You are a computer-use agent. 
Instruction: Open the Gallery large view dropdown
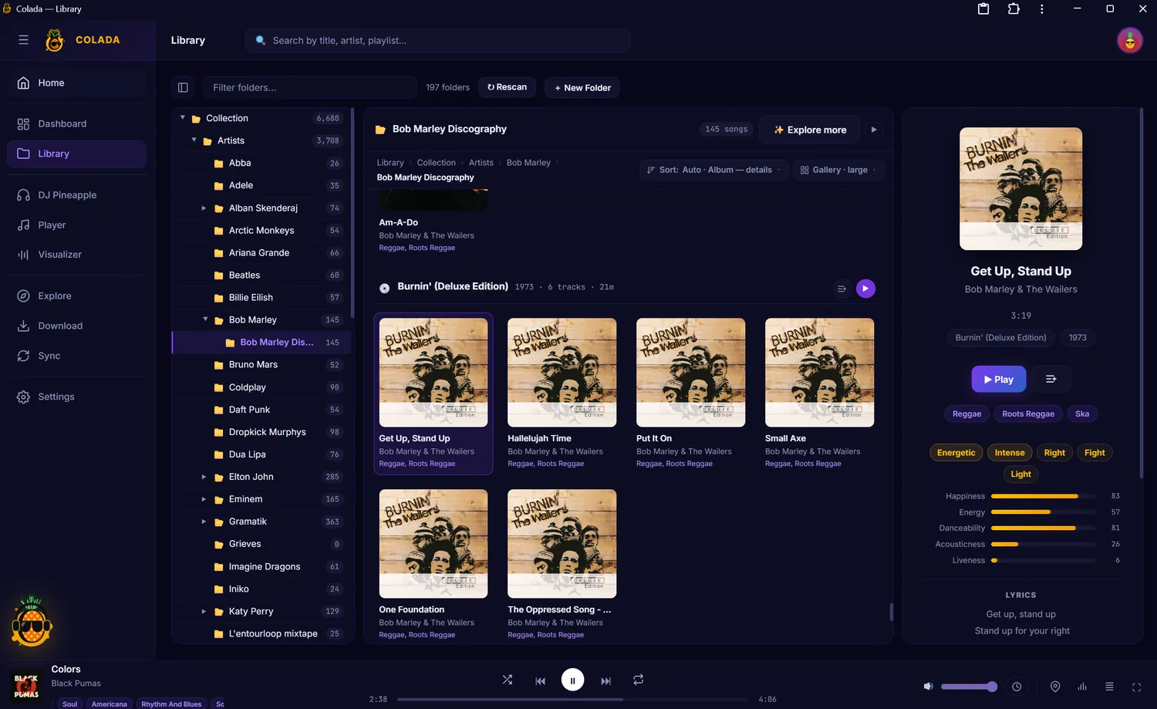pos(838,170)
